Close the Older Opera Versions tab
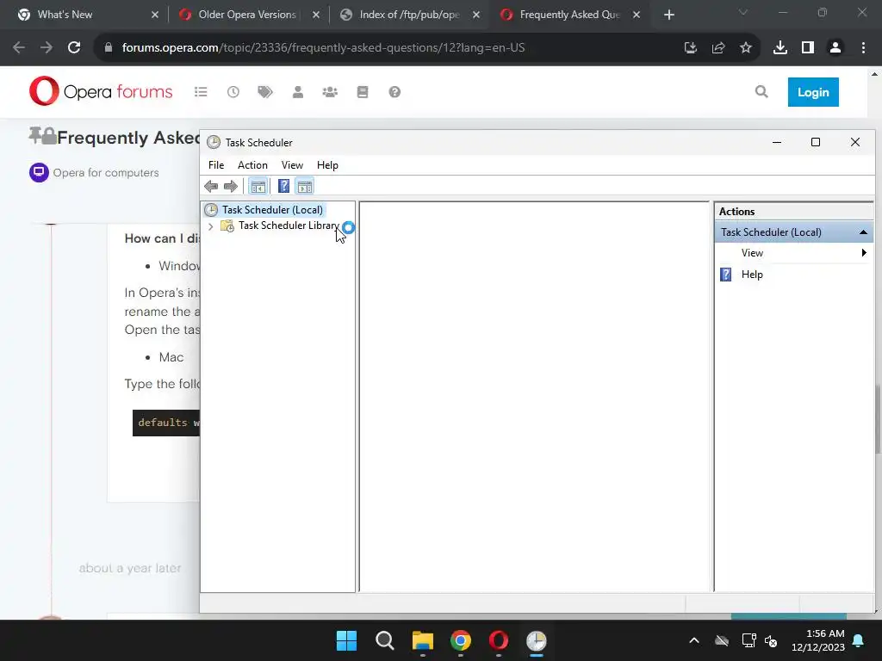Screen dimensions: 882x661 click(316, 15)
